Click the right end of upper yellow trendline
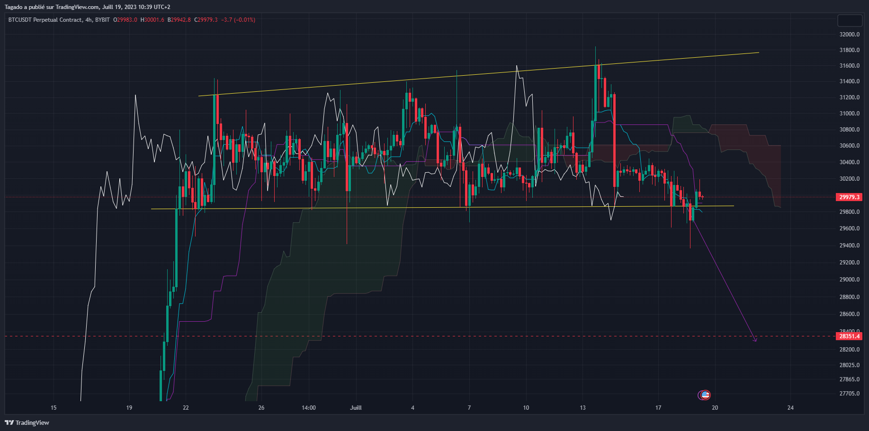Image resolution: width=869 pixels, height=431 pixels. 758,53
